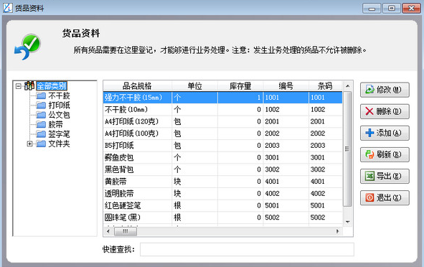Select the 鳄鱼皮包 row in list
This screenshot has height=267, width=424.
pyautogui.click(x=223, y=157)
